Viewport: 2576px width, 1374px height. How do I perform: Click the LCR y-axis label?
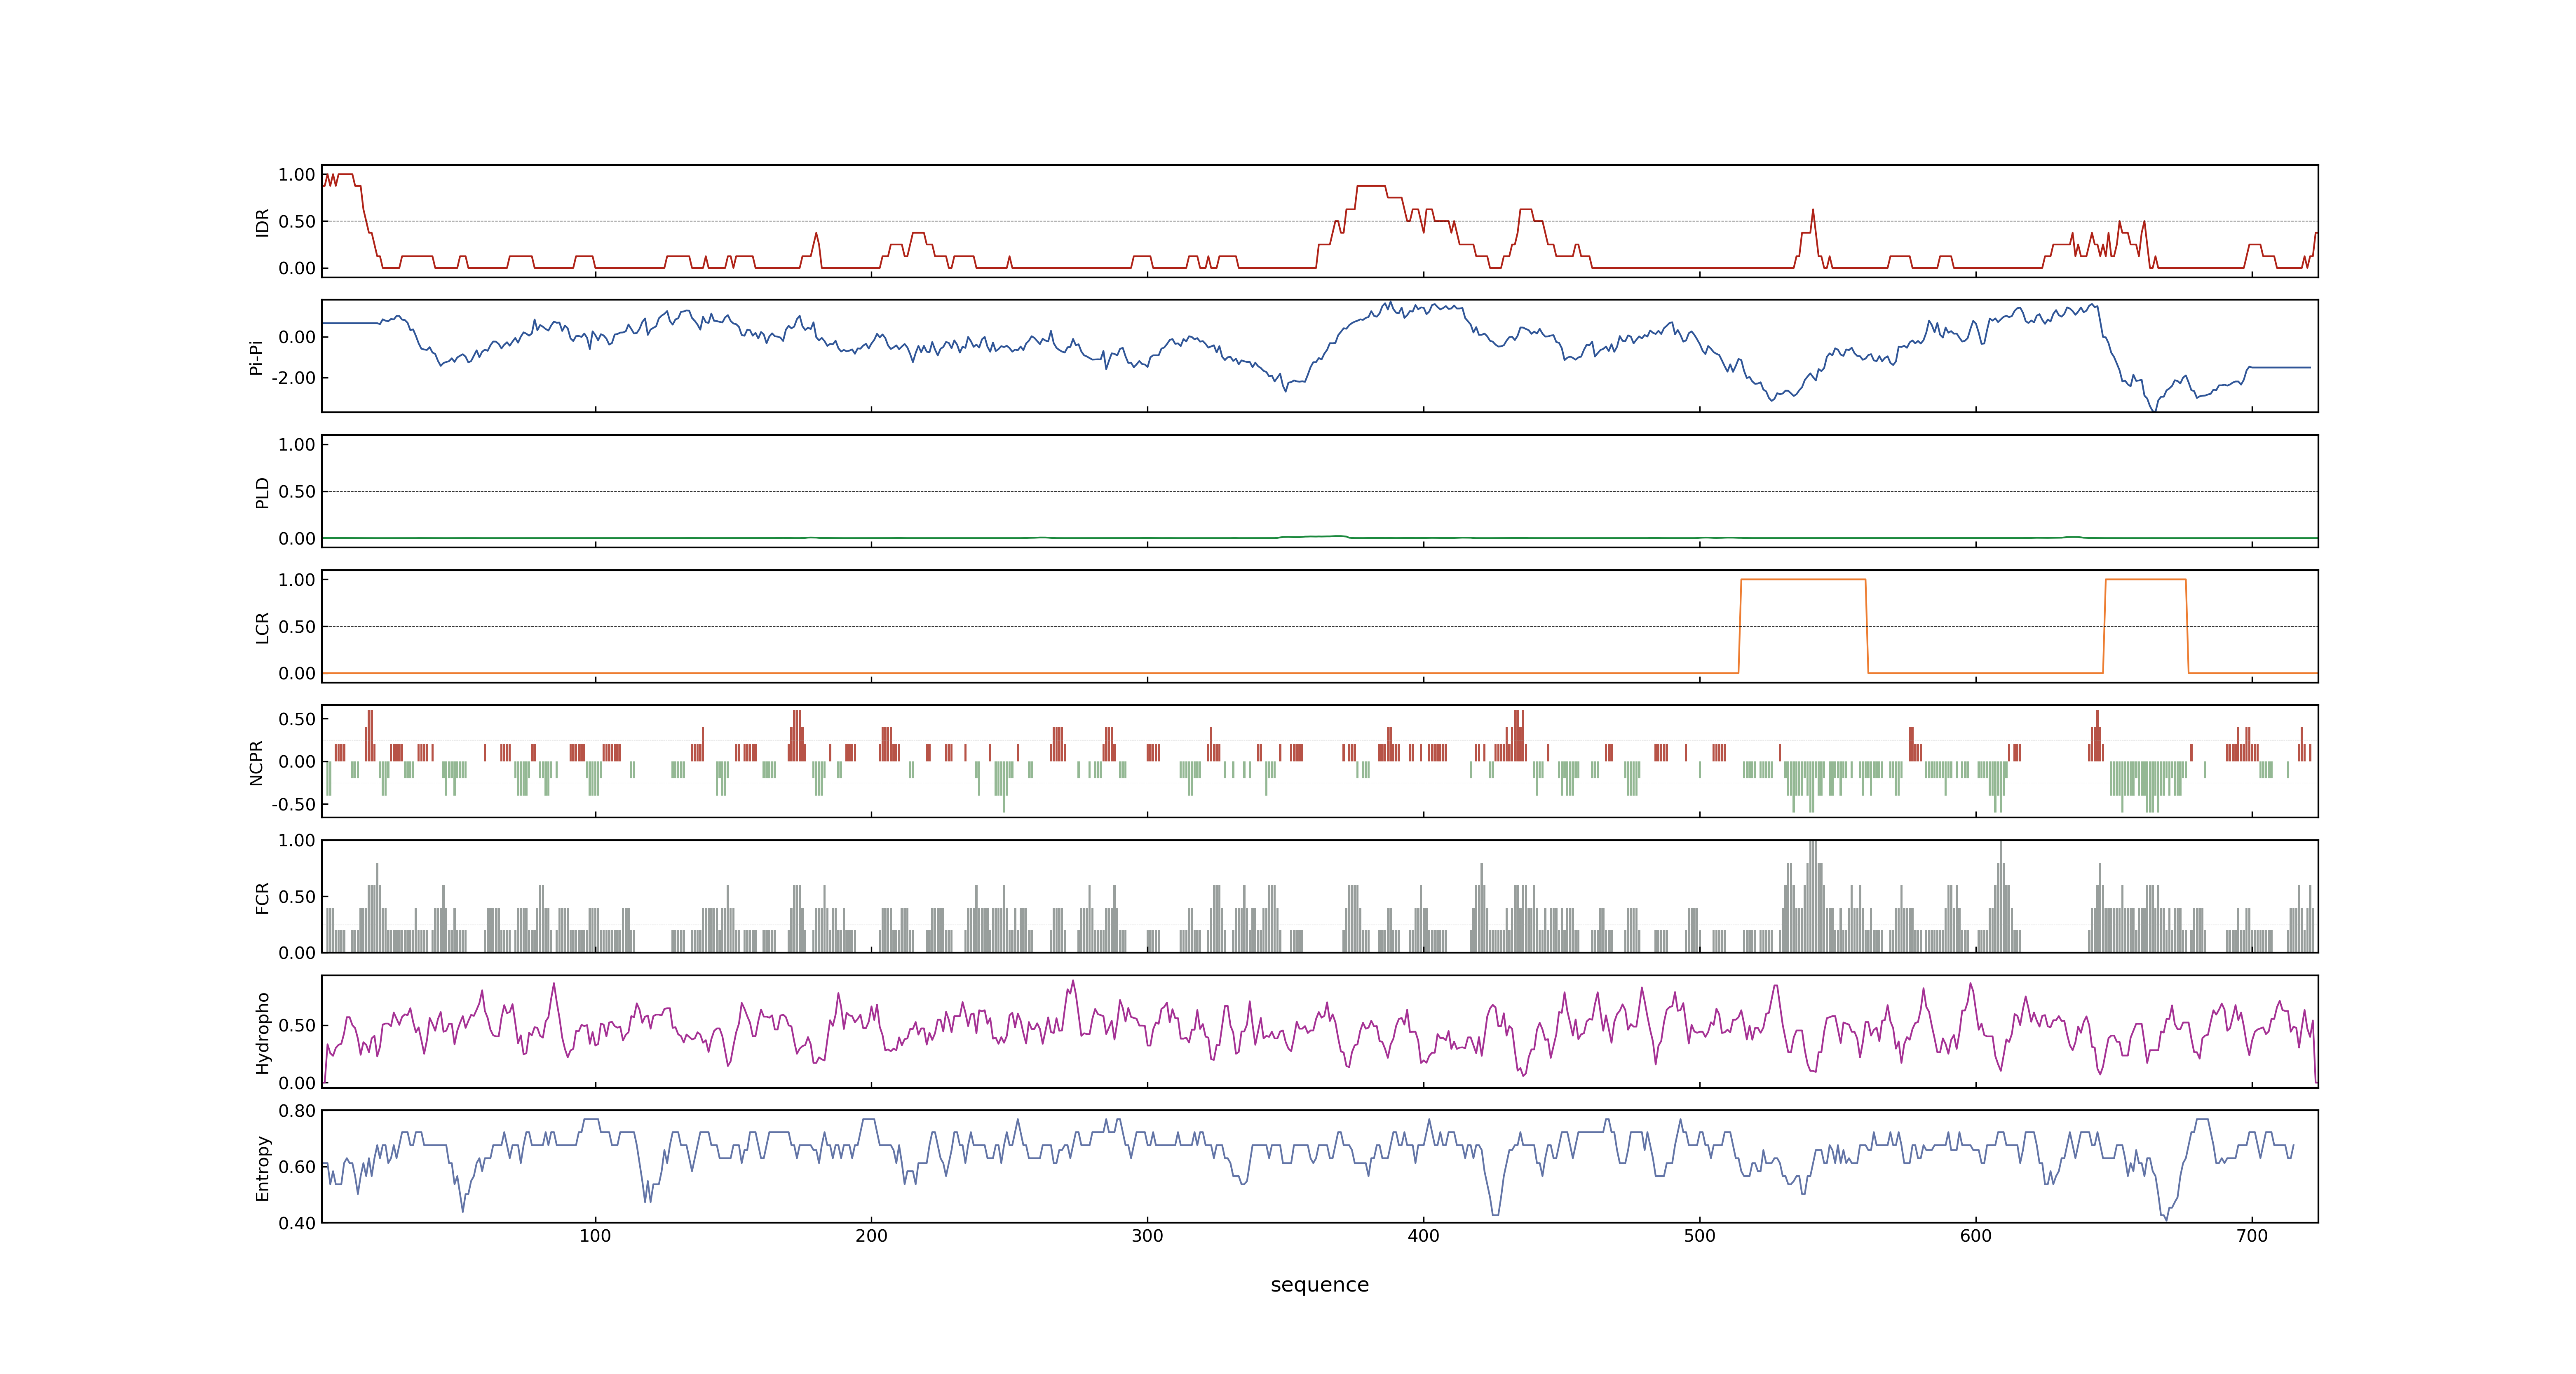coord(262,627)
